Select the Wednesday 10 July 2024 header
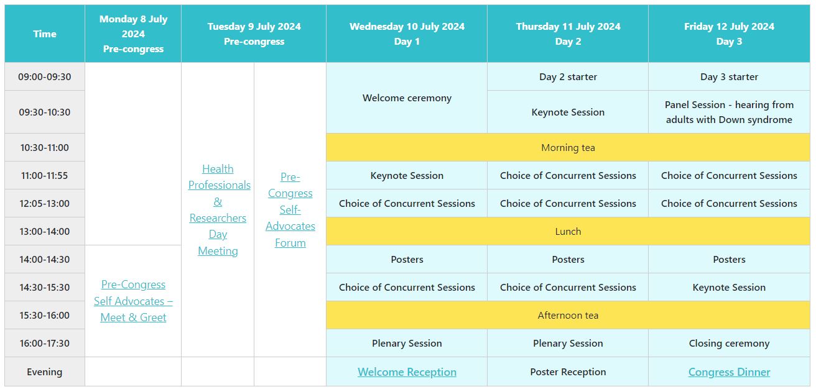 (x=407, y=34)
